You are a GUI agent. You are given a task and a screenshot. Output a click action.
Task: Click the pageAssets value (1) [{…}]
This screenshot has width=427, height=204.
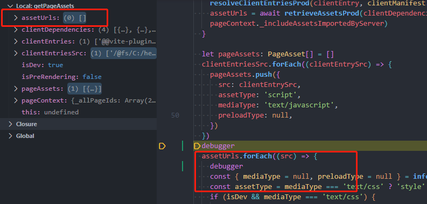pos(85,89)
